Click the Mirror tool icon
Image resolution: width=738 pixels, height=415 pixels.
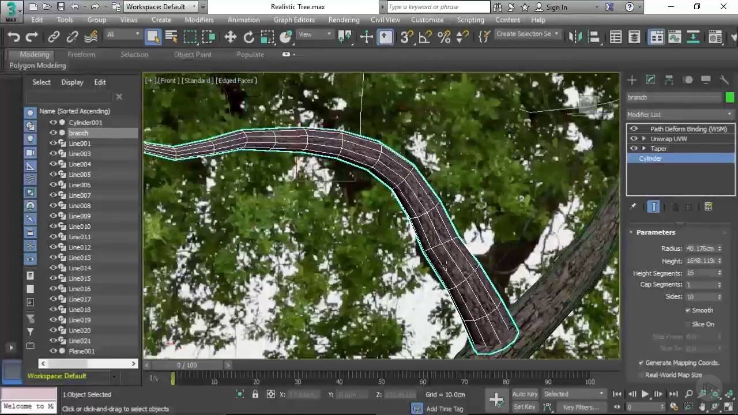[575, 37]
